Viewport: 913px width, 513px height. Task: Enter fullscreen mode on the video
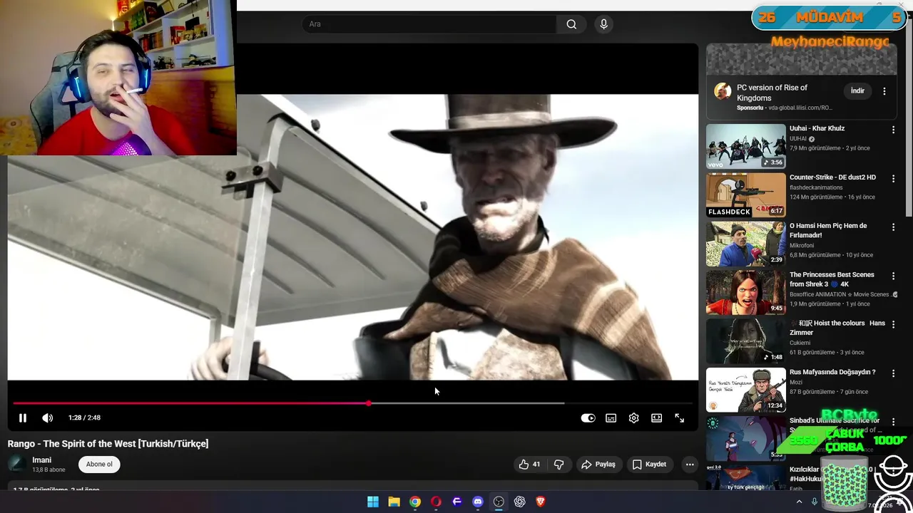click(x=679, y=418)
